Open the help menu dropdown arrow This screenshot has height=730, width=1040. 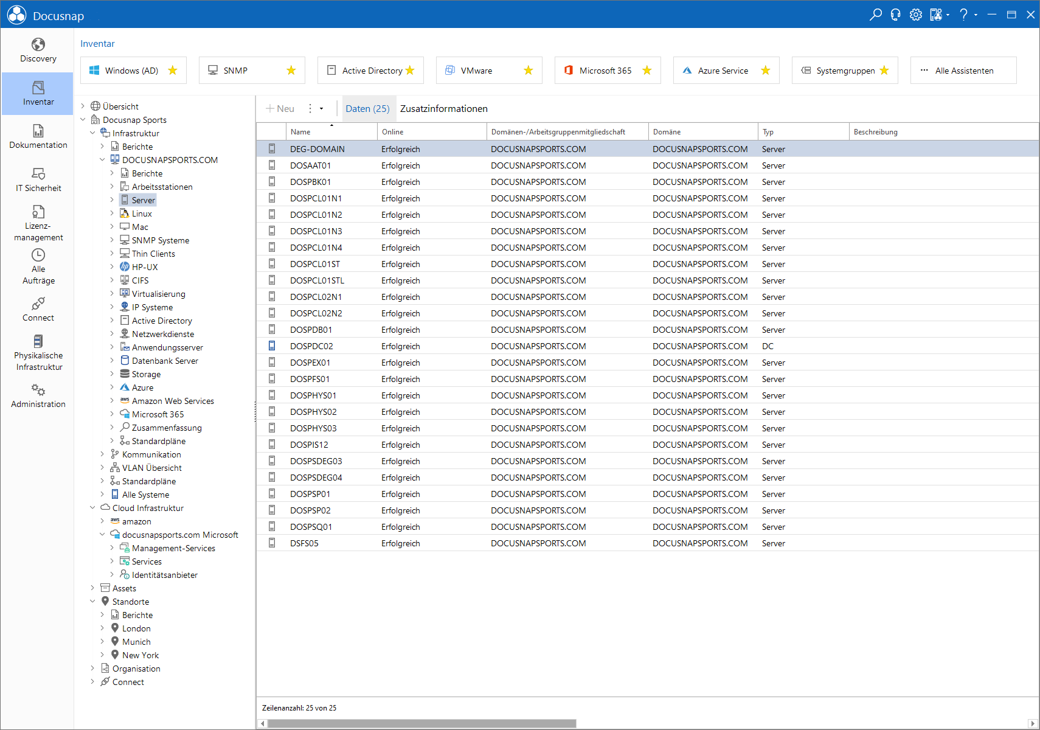(976, 15)
